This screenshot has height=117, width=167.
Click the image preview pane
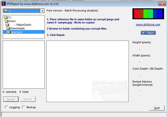tap(88, 71)
